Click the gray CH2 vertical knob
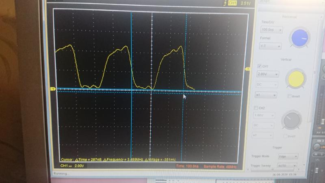Viewport: 325px width, 183px height. click(292, 120)
